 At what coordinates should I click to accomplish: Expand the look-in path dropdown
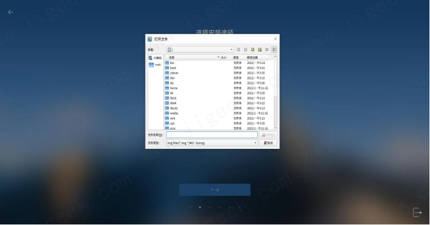231,50
